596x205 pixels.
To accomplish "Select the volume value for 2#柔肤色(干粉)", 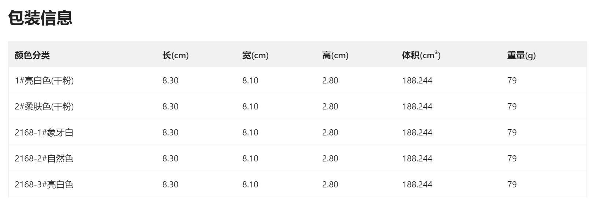I will click(x=417, y=107).
